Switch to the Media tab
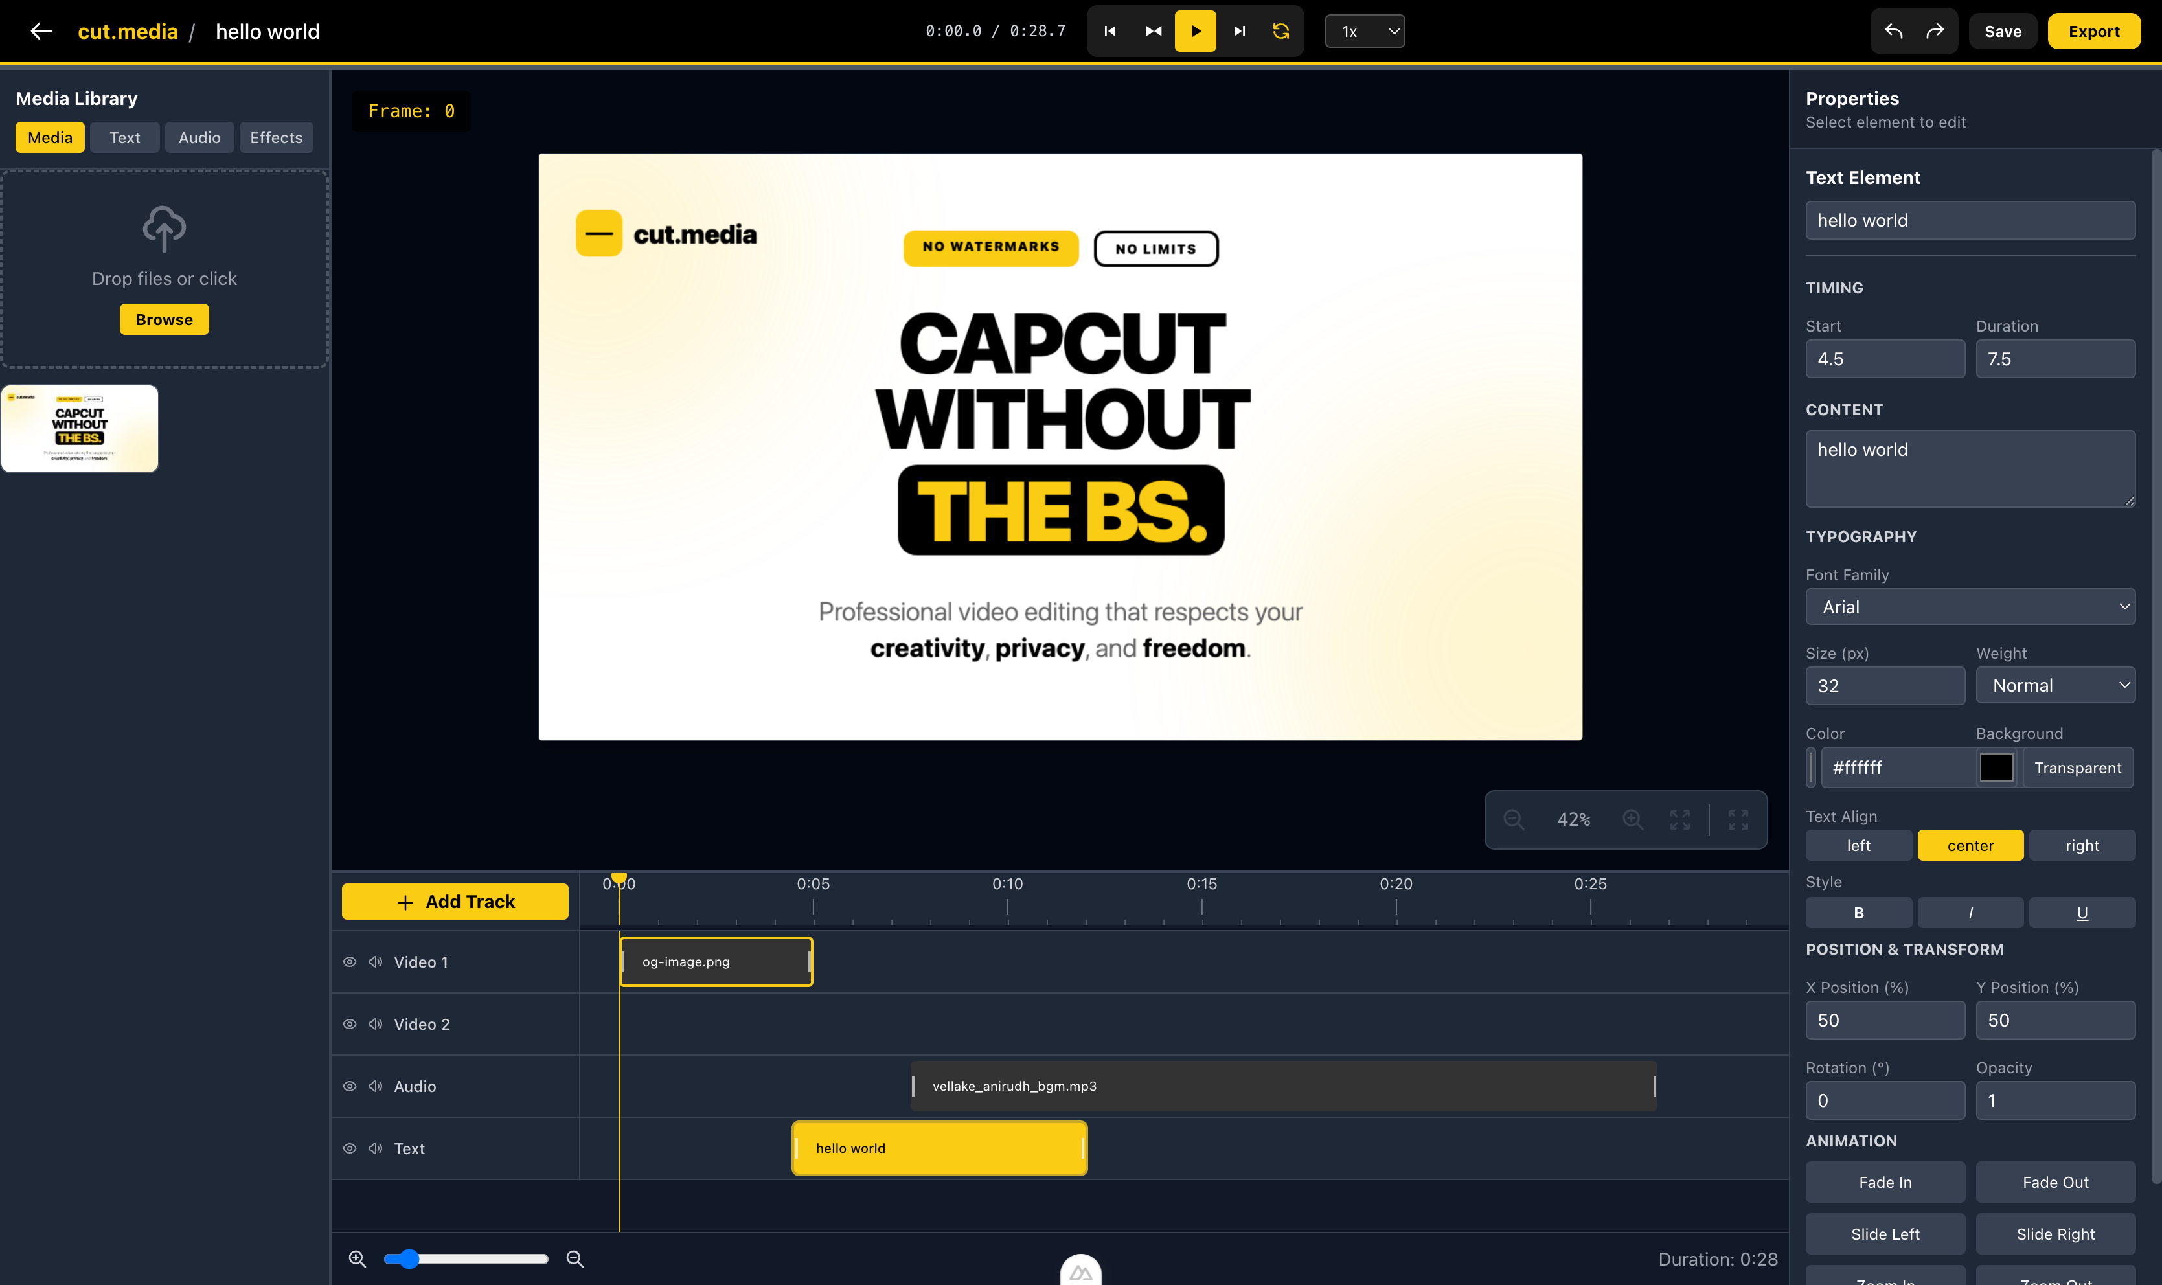Screen dimensions: 2162x1285 51,137
